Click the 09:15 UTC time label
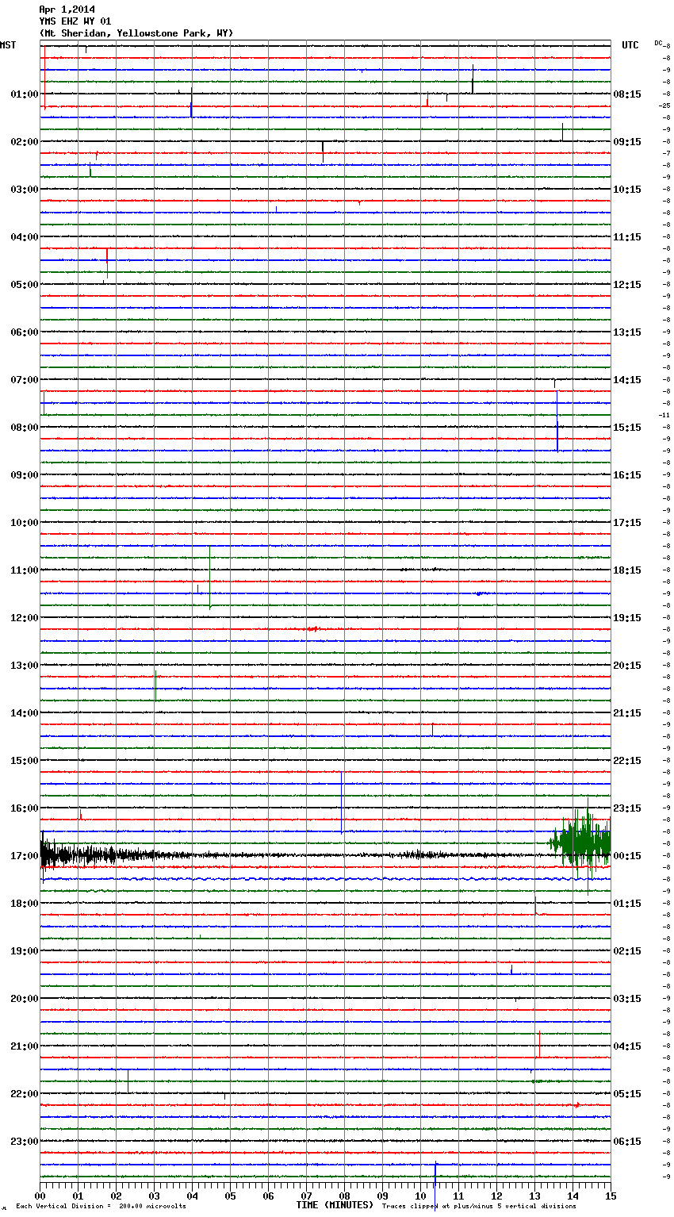Viewport: 674px width, 1217px height. pos(627,142)
